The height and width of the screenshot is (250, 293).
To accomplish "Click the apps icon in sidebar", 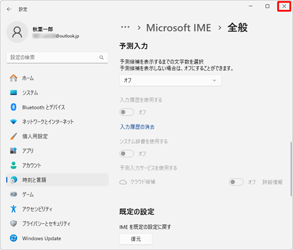I will (x=13, y=151).
